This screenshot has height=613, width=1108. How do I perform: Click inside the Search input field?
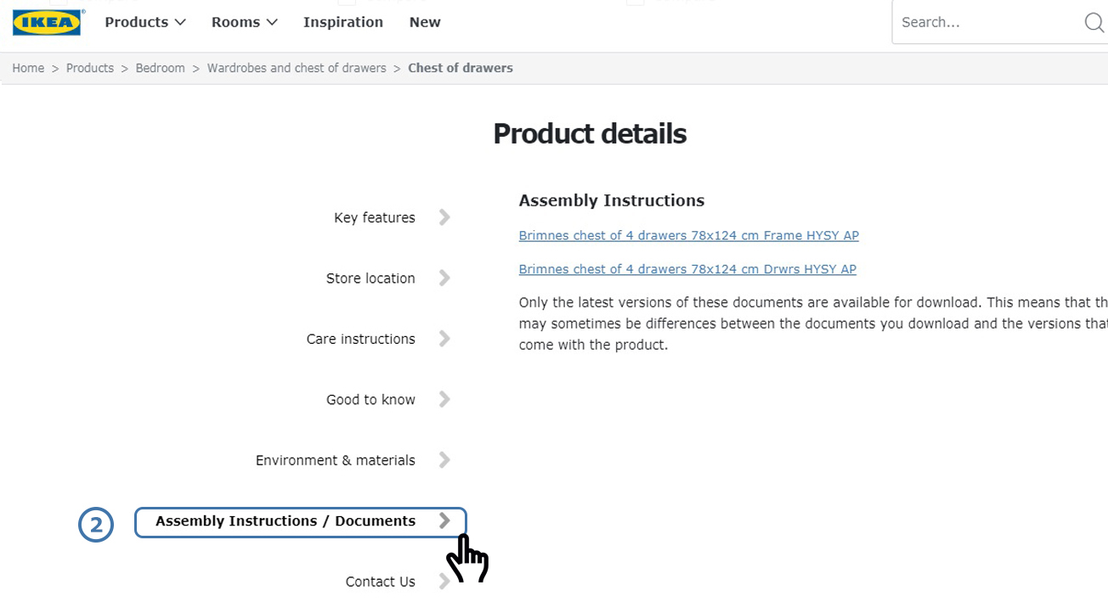click(x=977, y=22)
